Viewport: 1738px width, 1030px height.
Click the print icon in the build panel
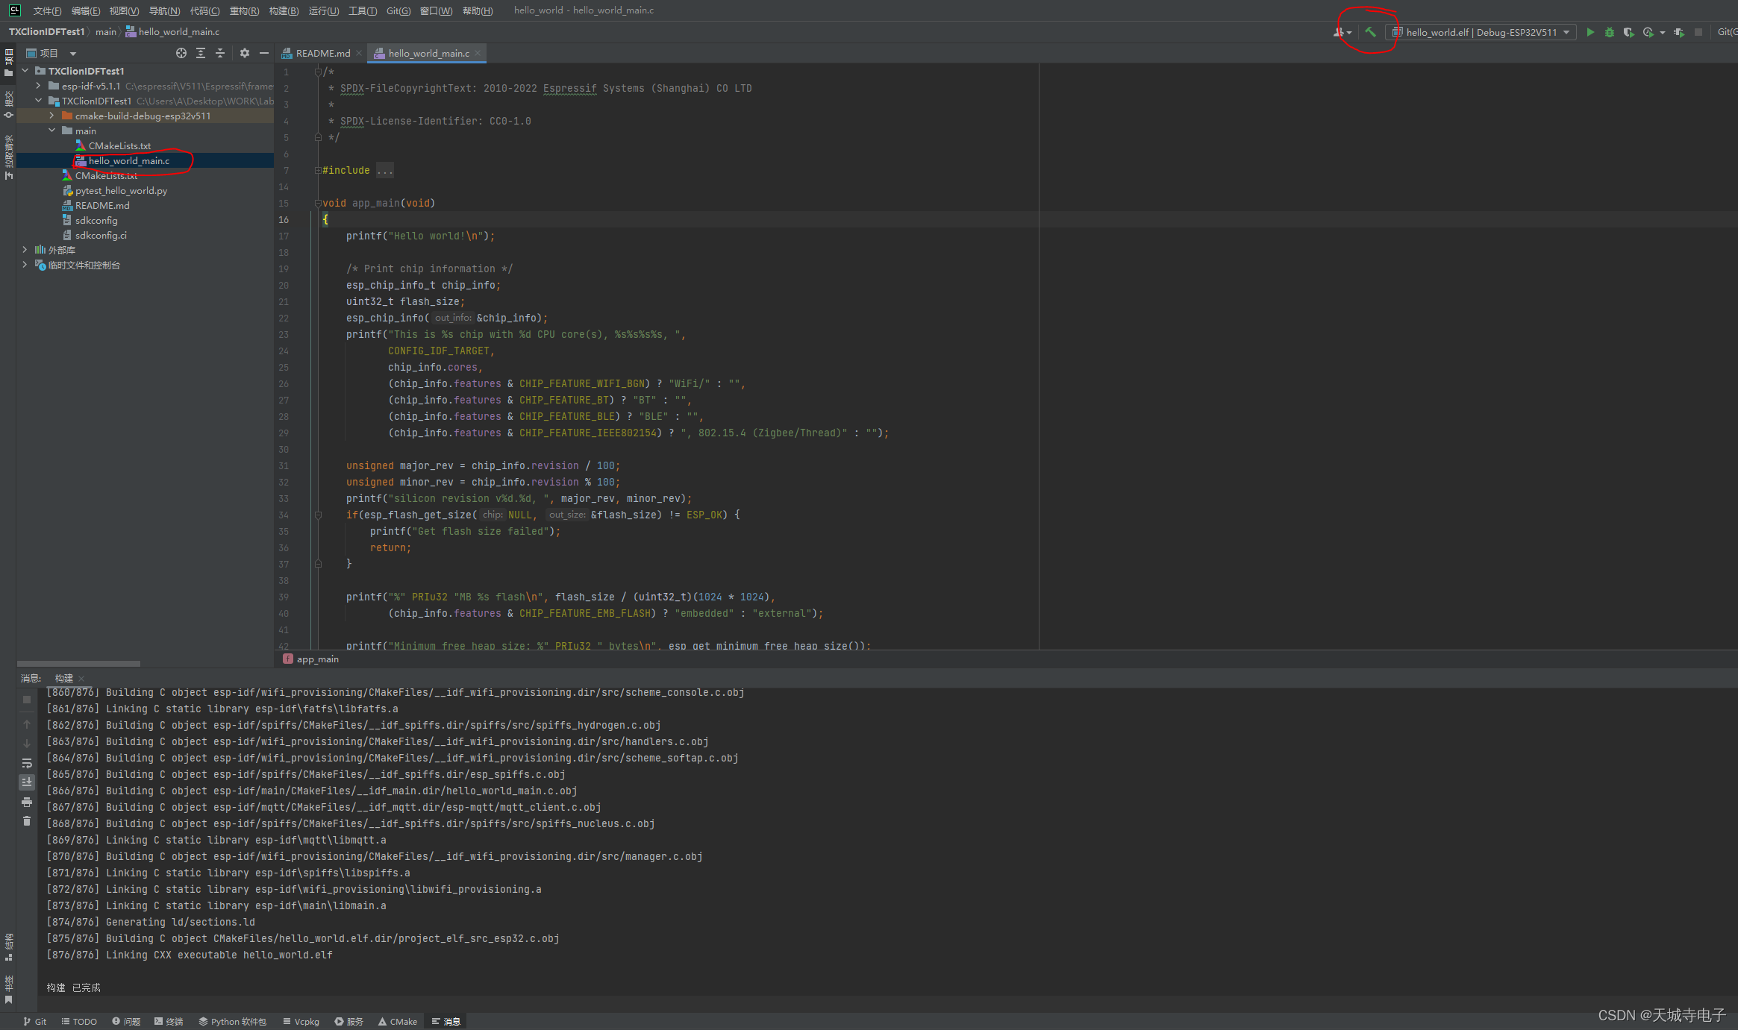point(27,802)
